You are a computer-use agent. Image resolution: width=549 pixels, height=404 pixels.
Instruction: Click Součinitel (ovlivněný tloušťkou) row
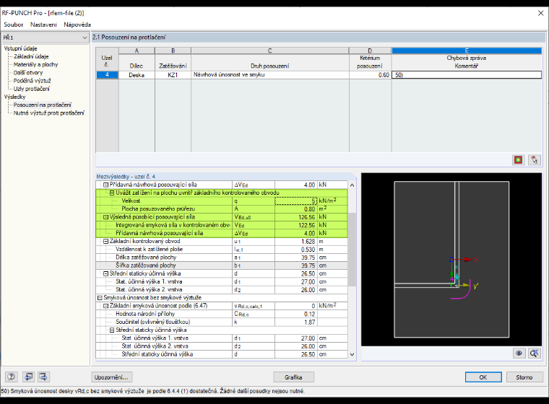click(x=222, y=322)
